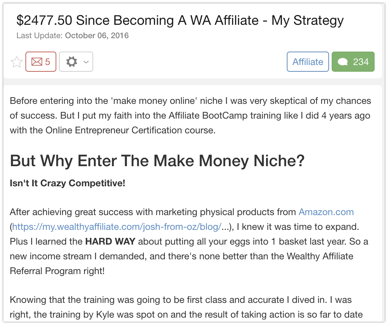
Task: Click the white speech bubble comment icon
Action: 343,62
